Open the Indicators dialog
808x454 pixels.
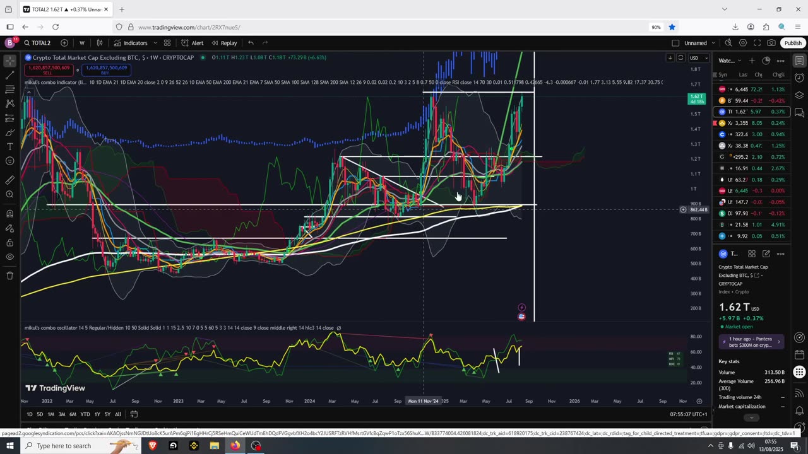(131, 43)
